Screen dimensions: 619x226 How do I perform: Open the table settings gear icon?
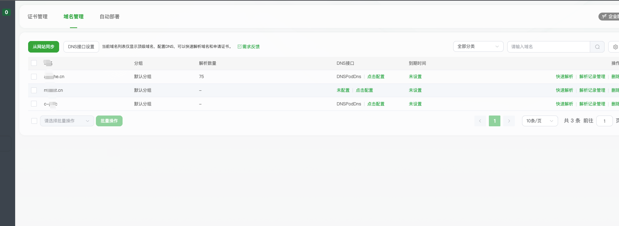pyautogui.click(x=615, y=47)
